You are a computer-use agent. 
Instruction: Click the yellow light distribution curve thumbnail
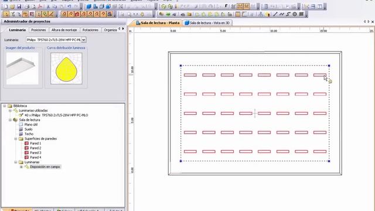click(66, 69)
